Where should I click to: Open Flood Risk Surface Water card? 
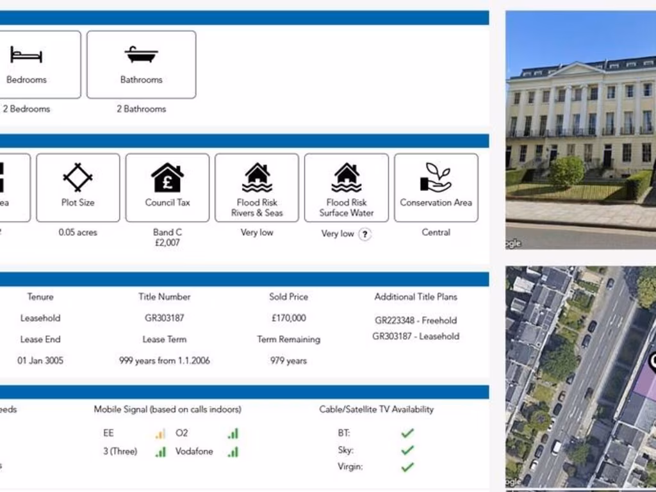pos(346,188)
